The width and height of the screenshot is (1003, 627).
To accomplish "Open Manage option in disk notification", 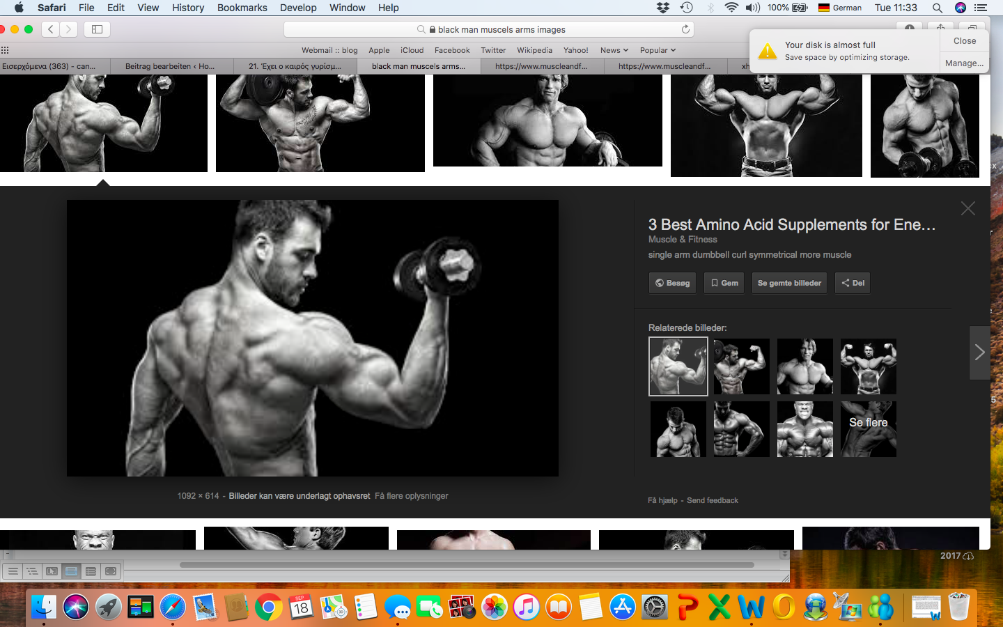I will (964, 63).
